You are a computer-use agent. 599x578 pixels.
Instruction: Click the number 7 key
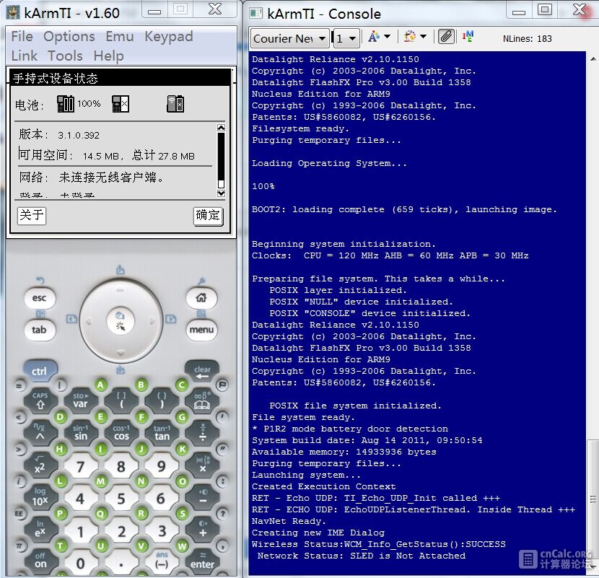81,466
